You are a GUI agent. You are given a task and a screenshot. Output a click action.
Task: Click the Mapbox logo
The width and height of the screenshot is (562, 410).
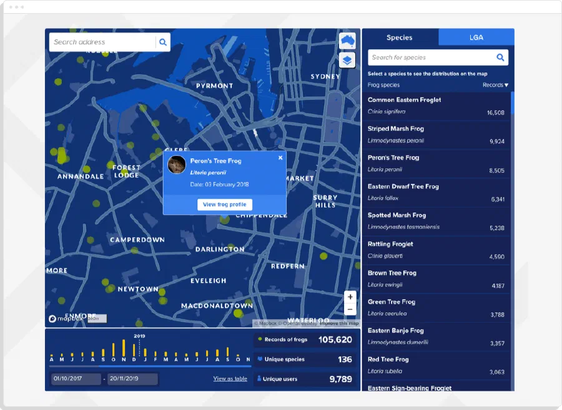(x=66, y=318)
